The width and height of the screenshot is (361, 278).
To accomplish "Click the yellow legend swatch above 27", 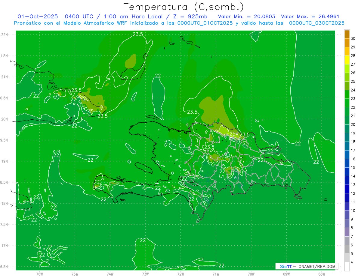I will click(x=347, y=60).
